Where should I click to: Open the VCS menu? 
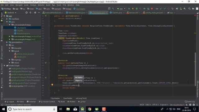click(x=64, y=5)
